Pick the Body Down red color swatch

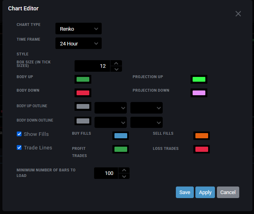pos(83,93)
